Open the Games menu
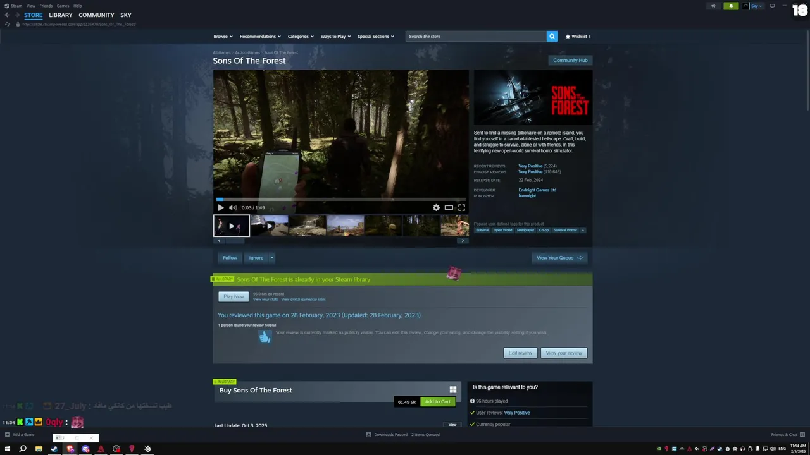 click(x=63, y=6)
